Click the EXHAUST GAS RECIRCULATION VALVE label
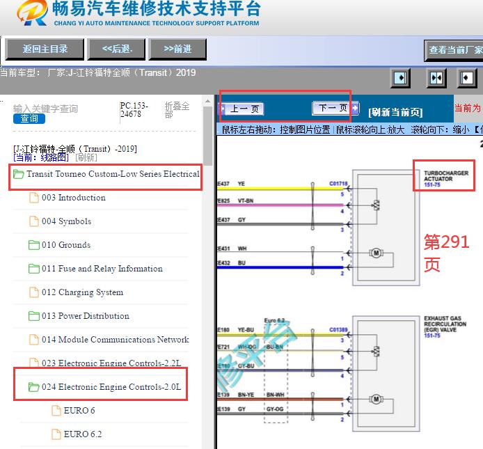Viewport: 483px width, 449px height. (445, 324)
